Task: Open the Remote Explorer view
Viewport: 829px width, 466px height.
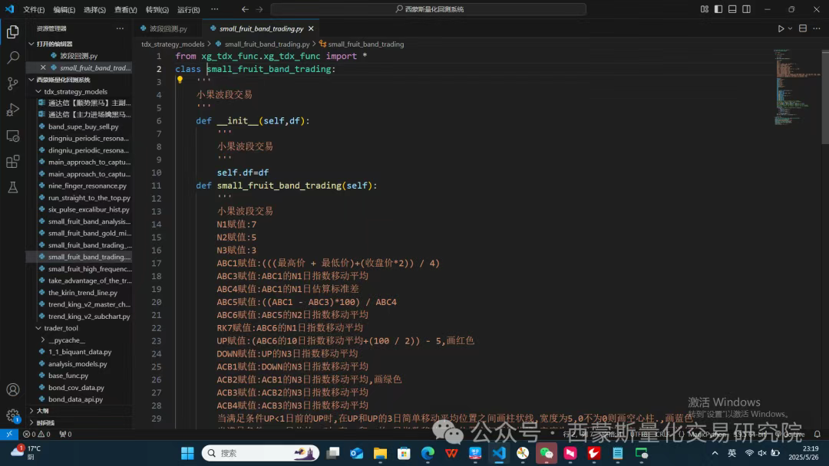Action: pyautogui.click(x=13, y=136)
